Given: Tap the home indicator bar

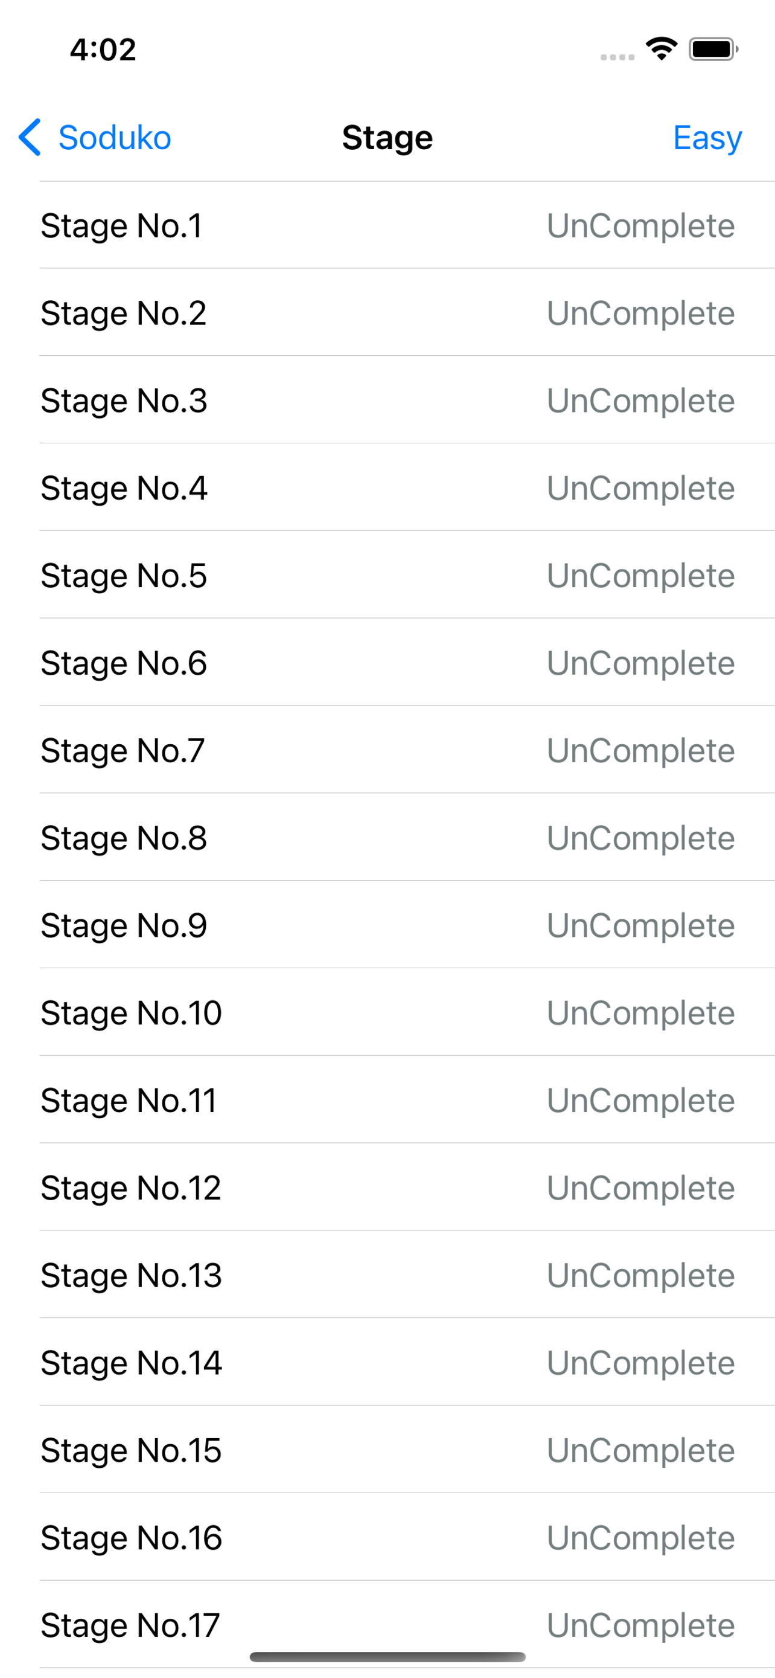Looking at the screenshot, I should click(388, 1656).
